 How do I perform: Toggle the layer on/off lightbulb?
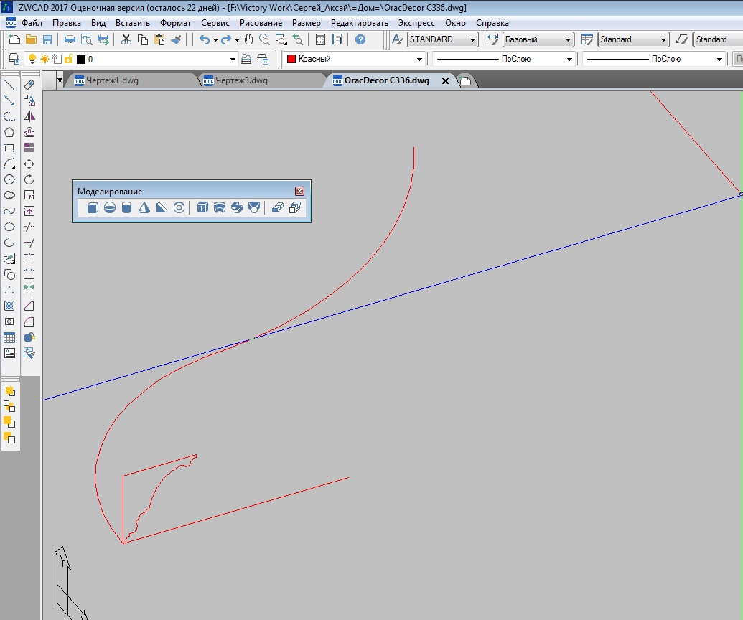[x=32, y=60]
